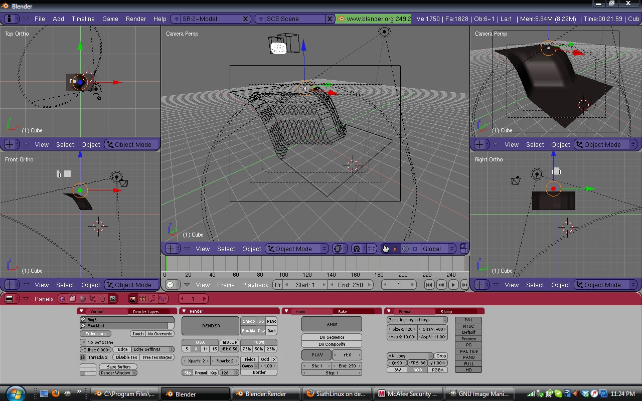Select the Render buttons sub-context icon

click(x=132, y=299)
